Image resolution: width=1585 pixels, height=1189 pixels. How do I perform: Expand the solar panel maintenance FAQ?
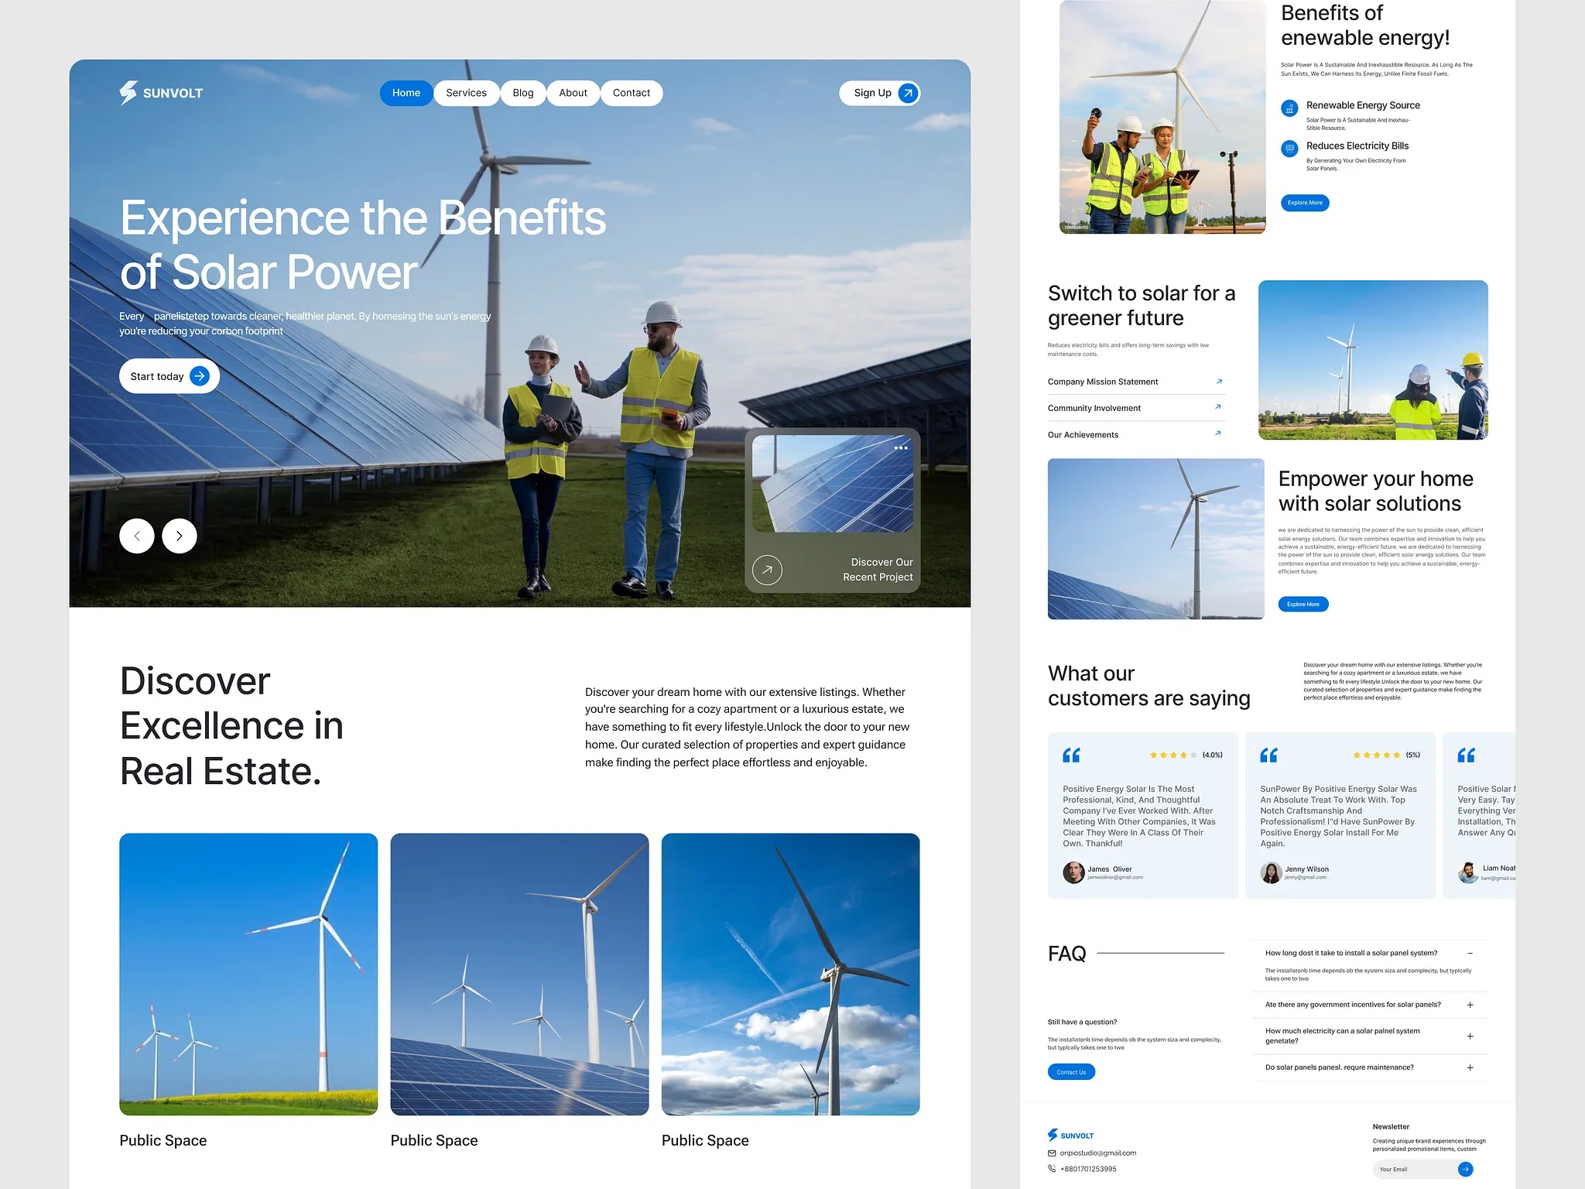coord(1470,1067)
